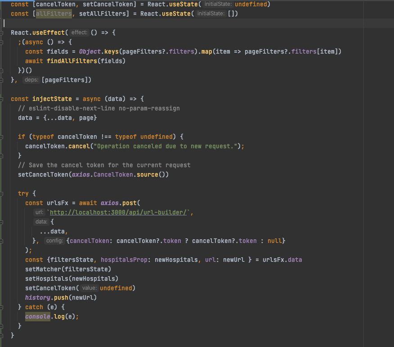The height and width of the screenshot is (347, 394).
Task: Click the value: inlay hint
Action: click(x=89, y=288)
